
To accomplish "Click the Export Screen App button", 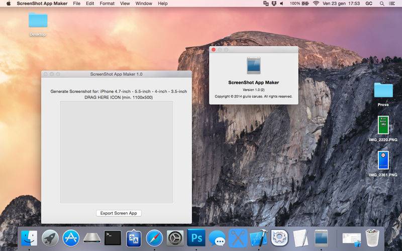I will [119, 213].
